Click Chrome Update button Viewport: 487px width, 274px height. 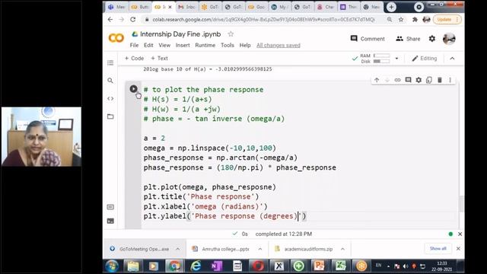447,20
